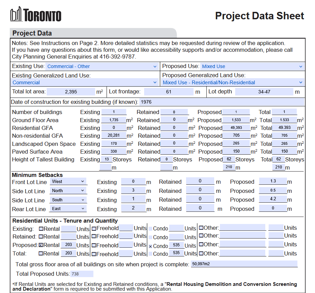Click the total gross floor area field
This screenshot has width=315, height=293.
tap(244, 264)
